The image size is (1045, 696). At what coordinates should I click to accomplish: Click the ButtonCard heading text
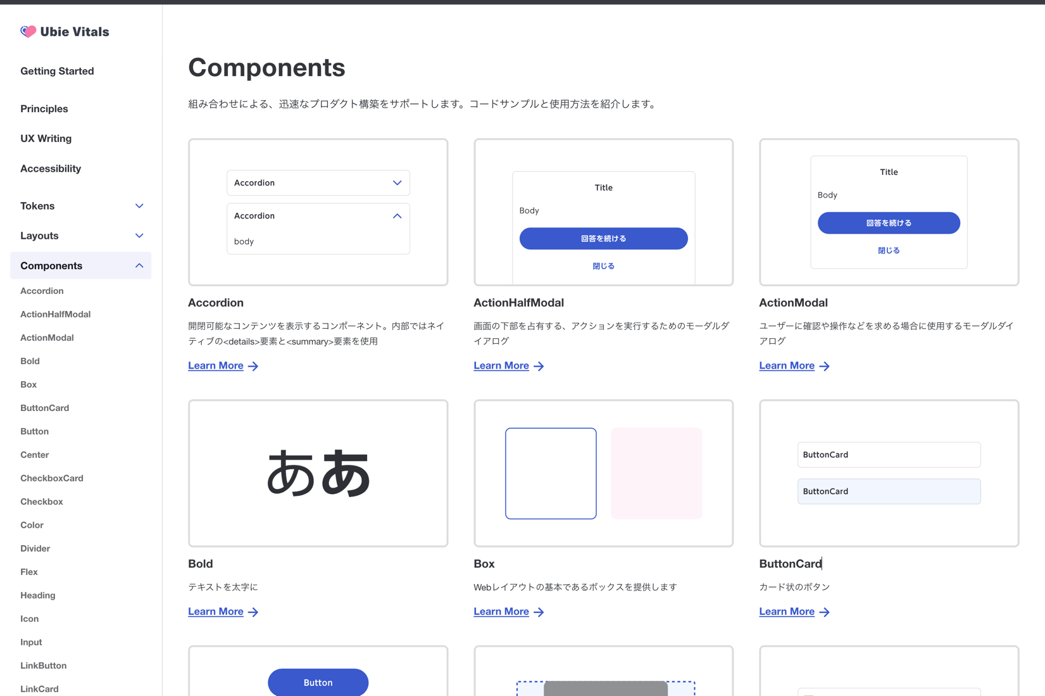pyautogui.click(x=790, y=564)
